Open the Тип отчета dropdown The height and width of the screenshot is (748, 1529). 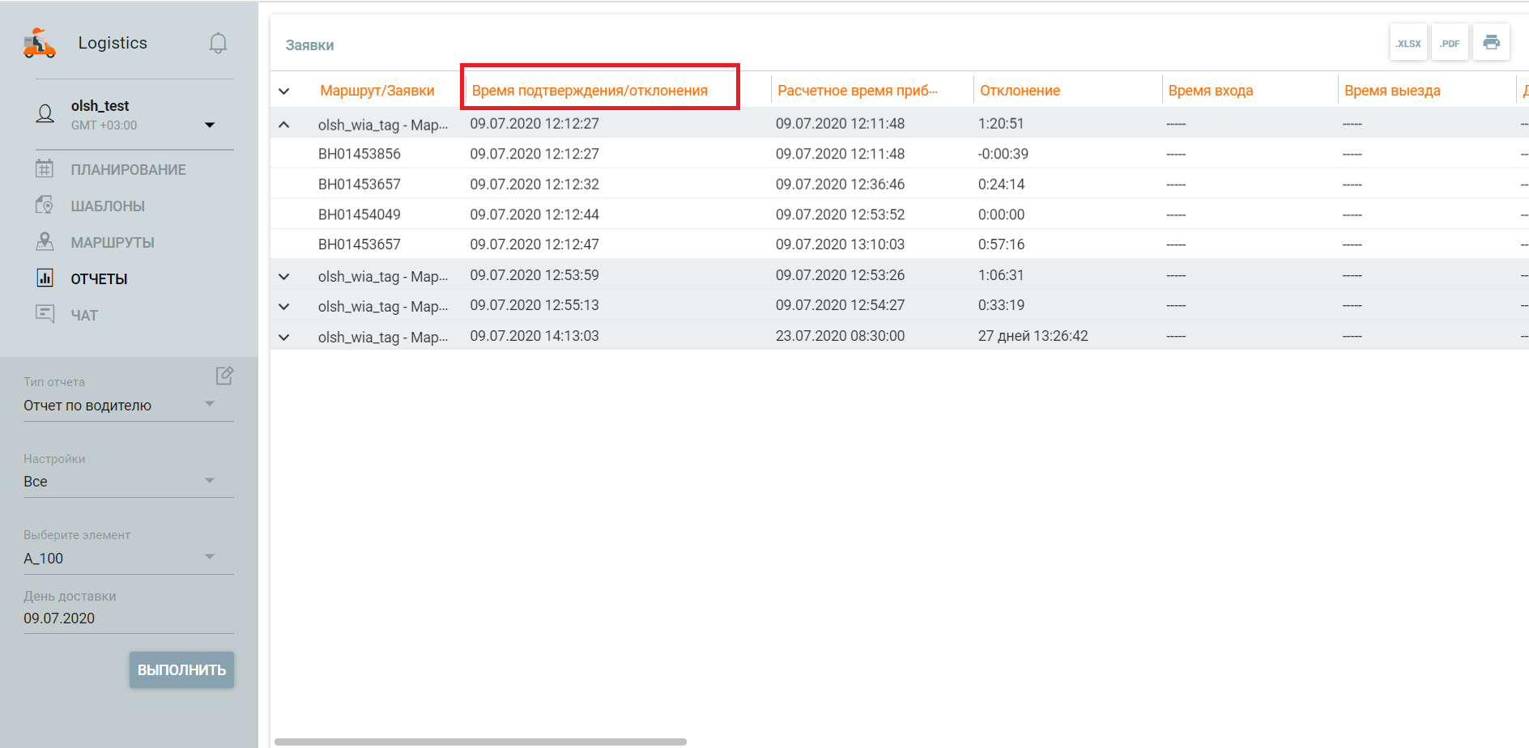(119, 405)
